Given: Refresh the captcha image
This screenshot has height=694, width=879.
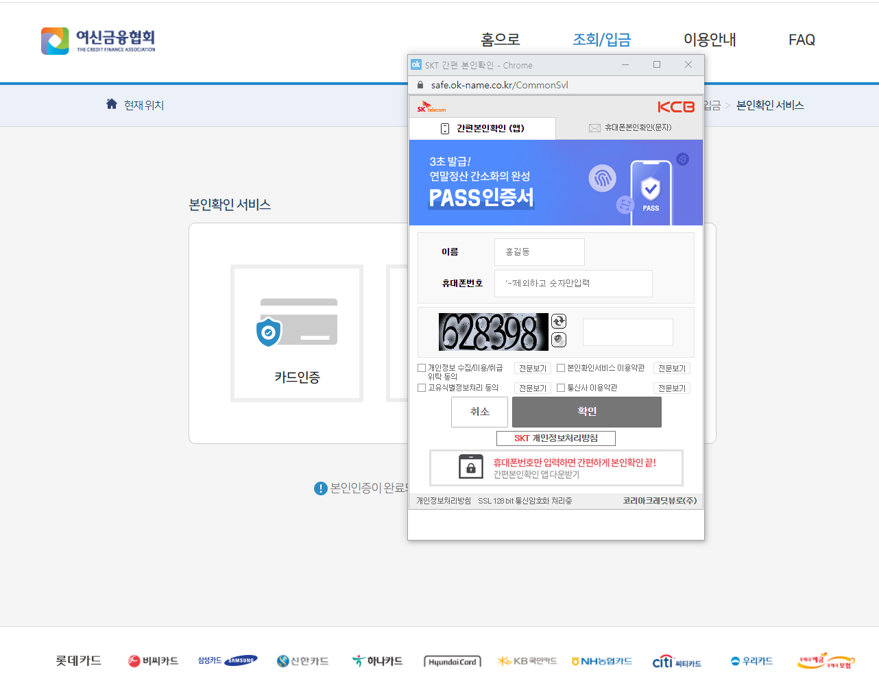Looking at the screenshot, I should point(559,321).
